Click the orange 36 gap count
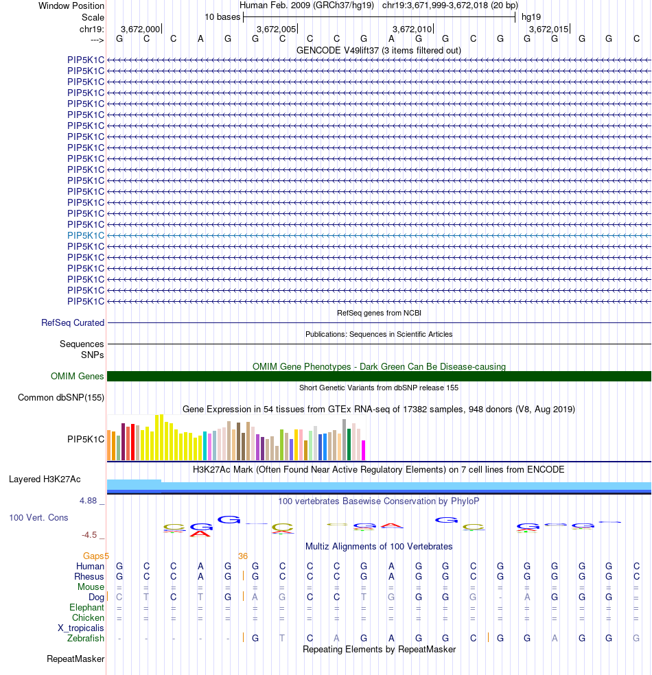This screenshot has width=652, height=675. point(243,556)
